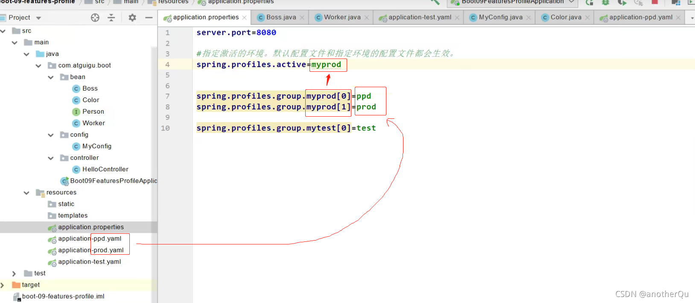Close the application-test.yaml tab
Screen dimensions: 695x303
click(457, 18)
